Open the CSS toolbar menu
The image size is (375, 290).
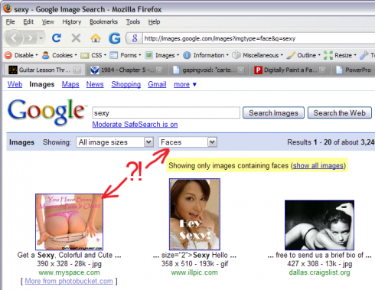[x=93, y=55]
